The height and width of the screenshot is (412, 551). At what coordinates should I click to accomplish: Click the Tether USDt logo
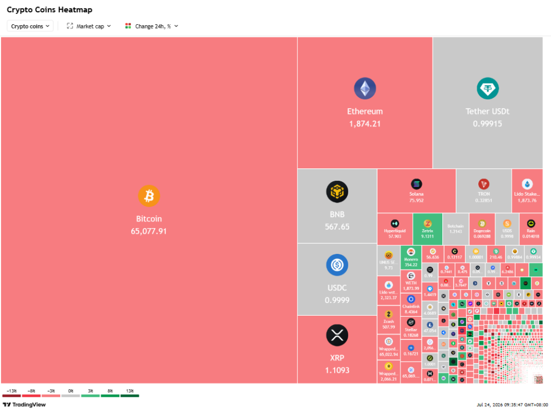(488, 88)
